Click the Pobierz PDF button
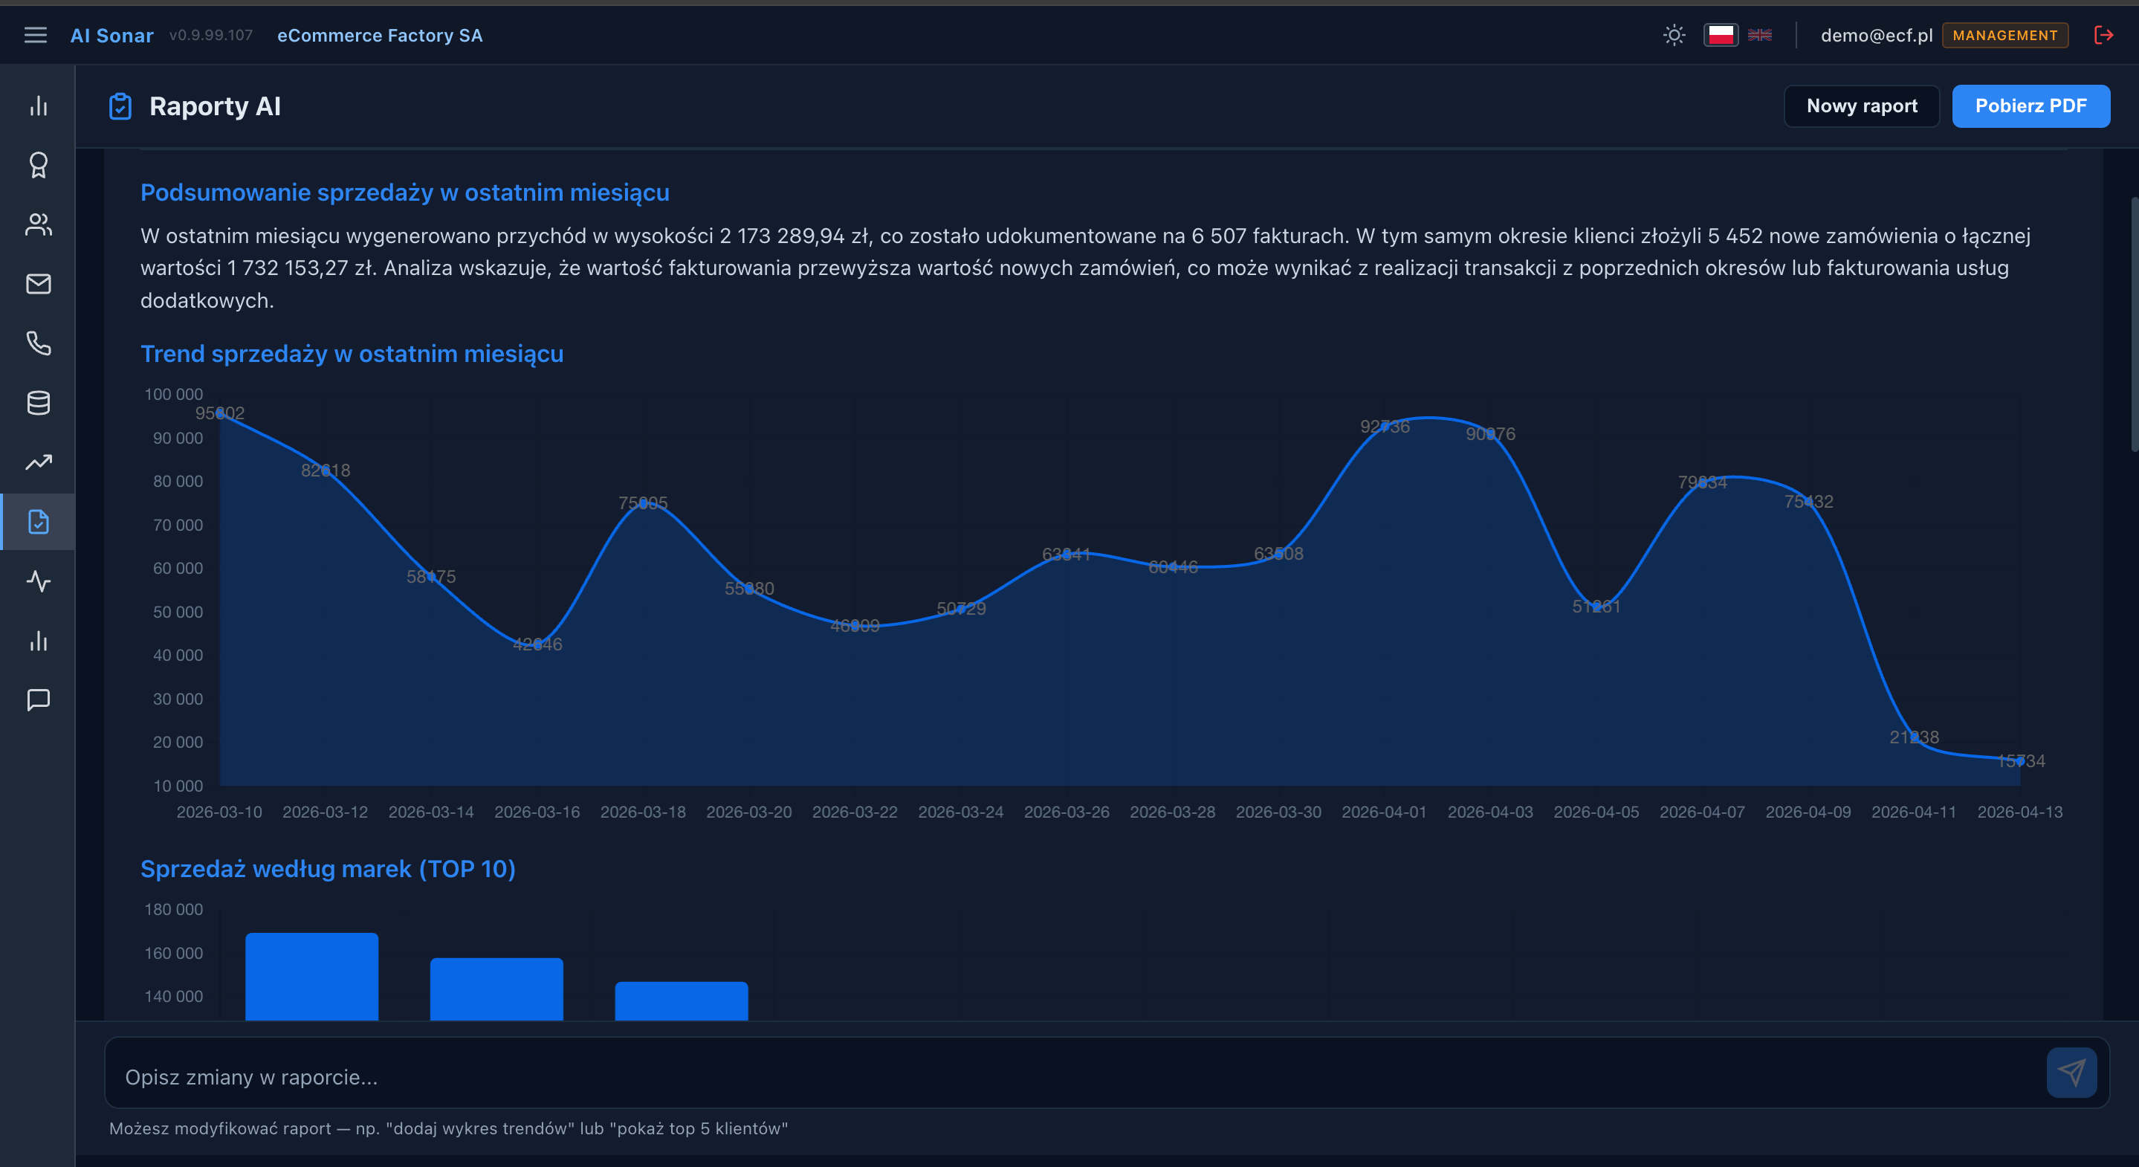This screenshot has width=2139, height=1167. tap(2030, 106)
